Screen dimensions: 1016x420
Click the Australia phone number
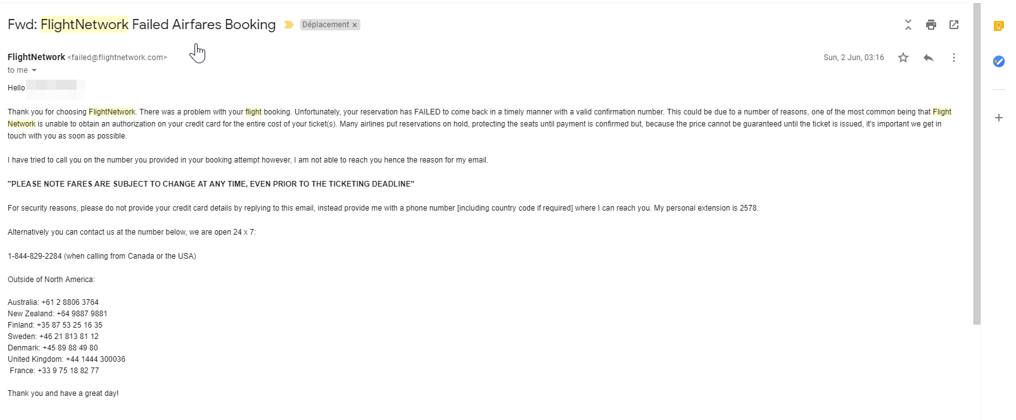[70, 302]
